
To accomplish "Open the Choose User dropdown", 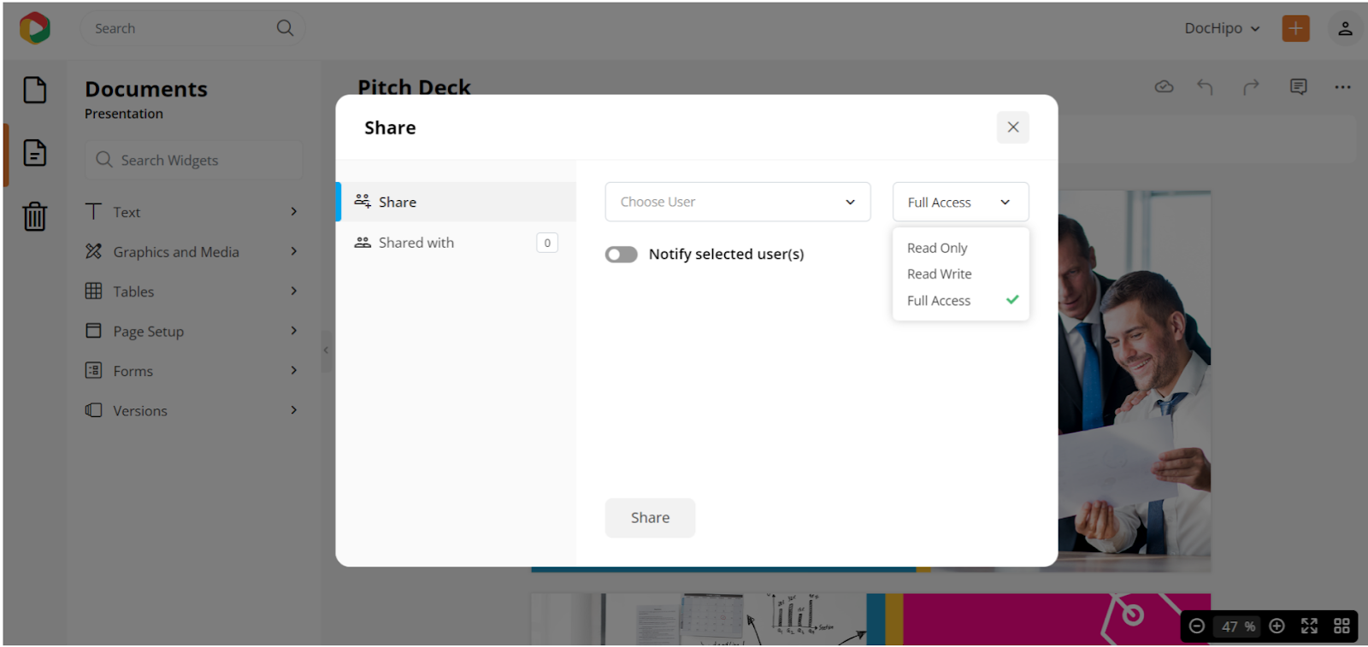I will 737,203.
